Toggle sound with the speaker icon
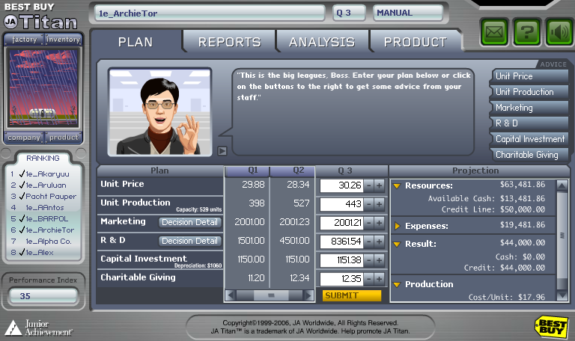Screen dimensions: 575x341 click(559, 32)
